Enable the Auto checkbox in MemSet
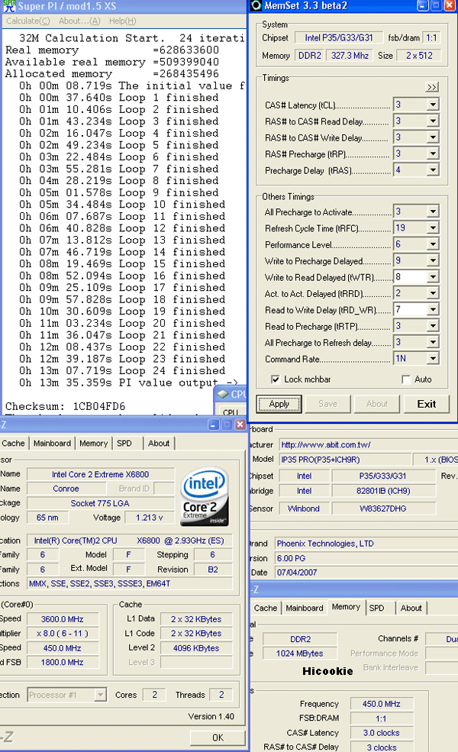 tap(406, 379)
